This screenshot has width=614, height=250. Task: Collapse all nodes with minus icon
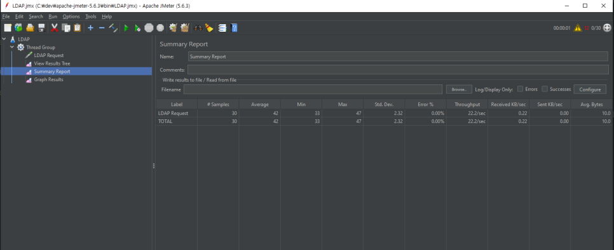(x=102, y=28)
